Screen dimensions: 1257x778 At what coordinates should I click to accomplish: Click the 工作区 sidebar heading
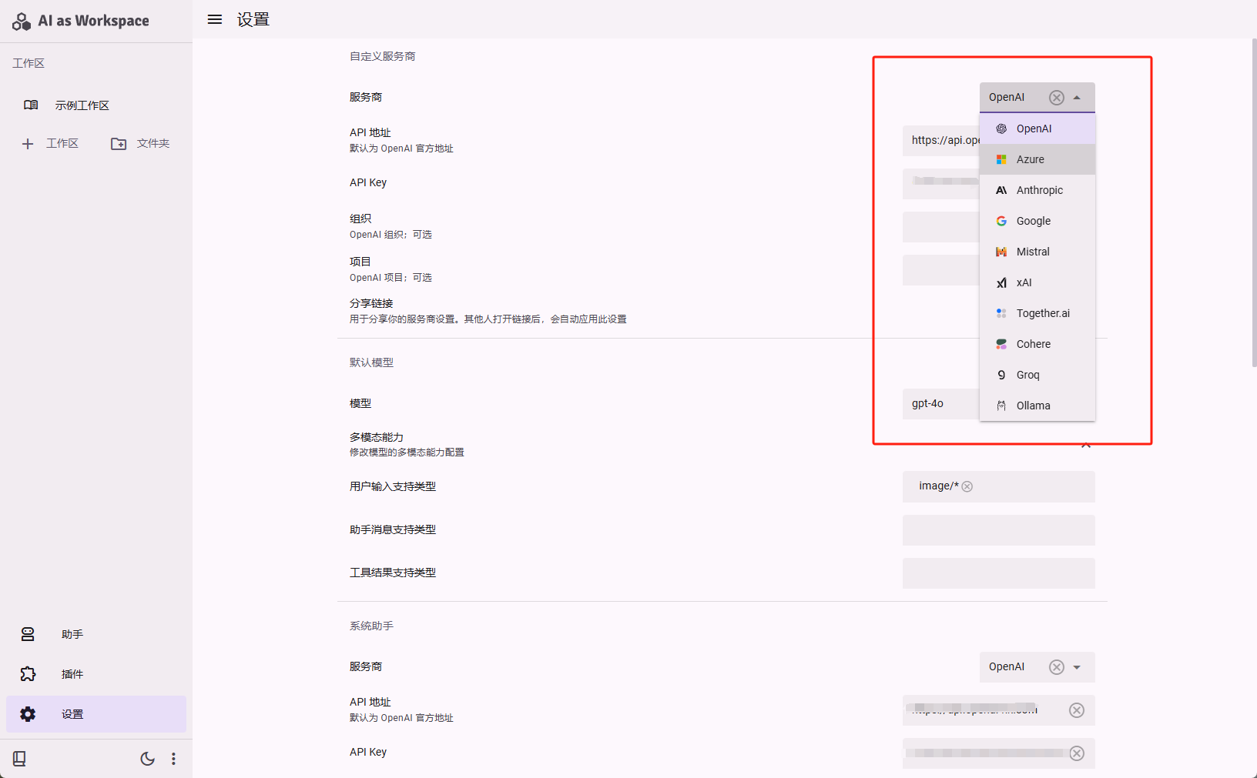coord(28,63)
